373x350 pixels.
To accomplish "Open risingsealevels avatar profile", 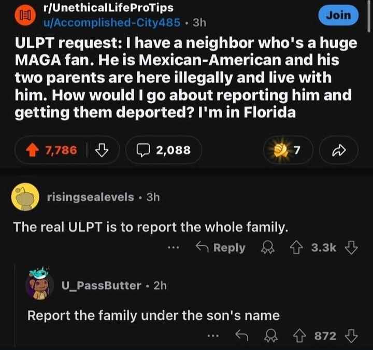I will (24, 198).
